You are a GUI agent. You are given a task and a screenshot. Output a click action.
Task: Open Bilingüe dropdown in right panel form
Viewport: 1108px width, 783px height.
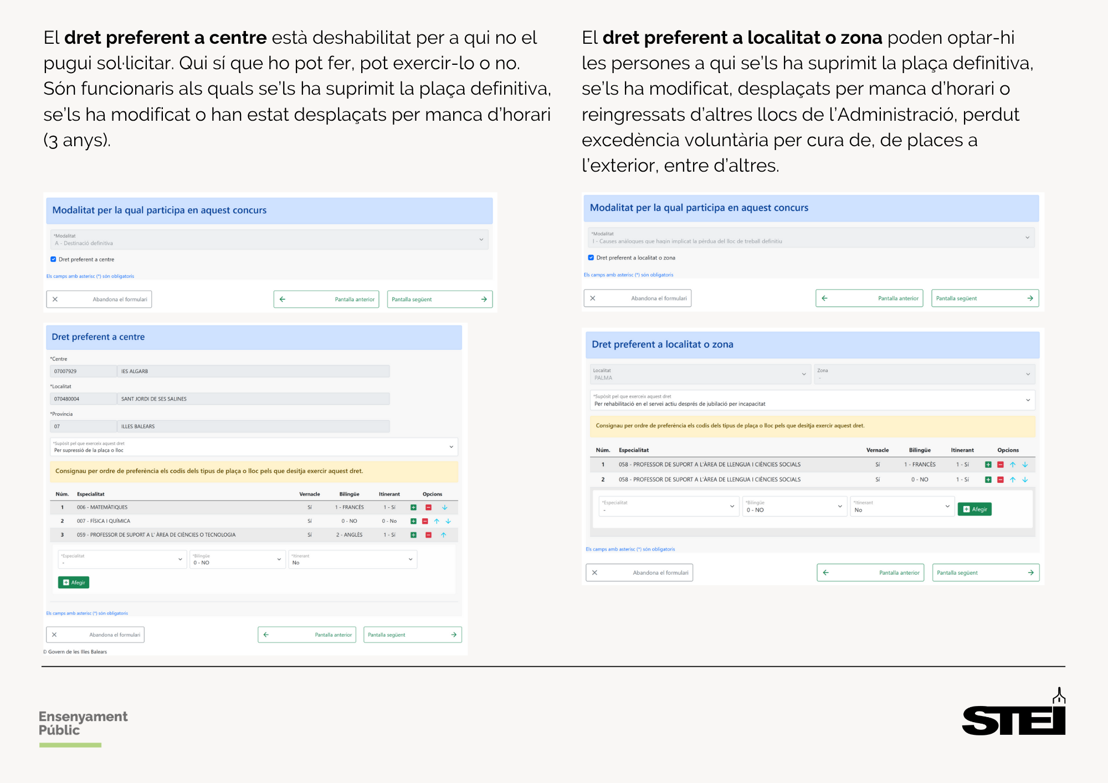tap(794, 507)
